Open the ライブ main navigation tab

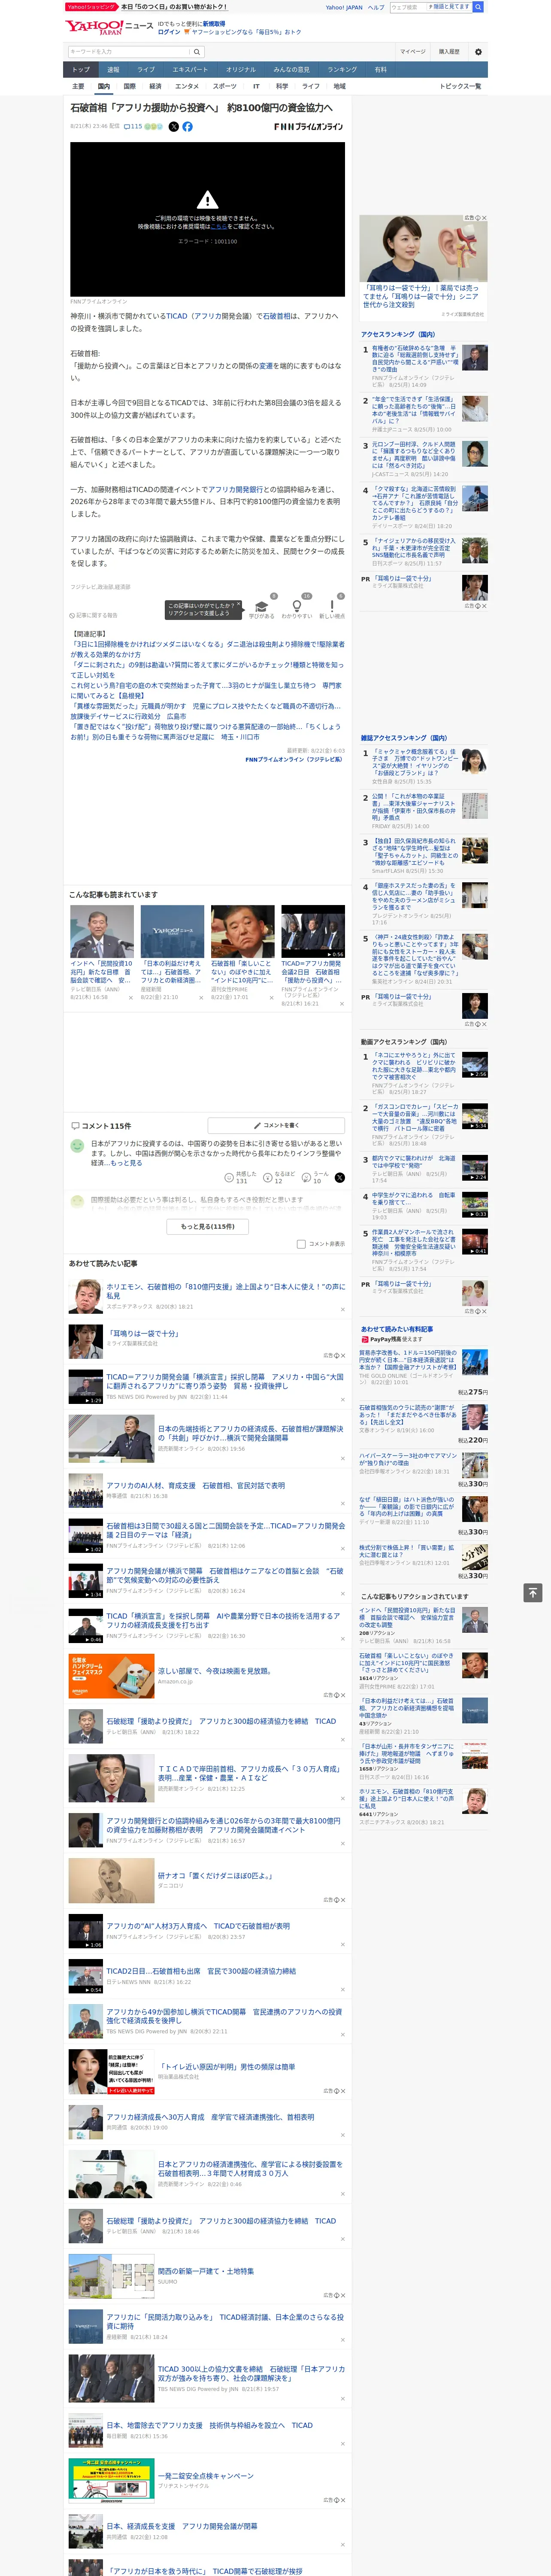tap(146, 69)
